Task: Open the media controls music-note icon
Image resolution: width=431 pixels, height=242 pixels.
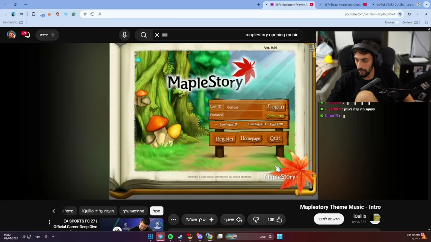Action: [22, 14]
